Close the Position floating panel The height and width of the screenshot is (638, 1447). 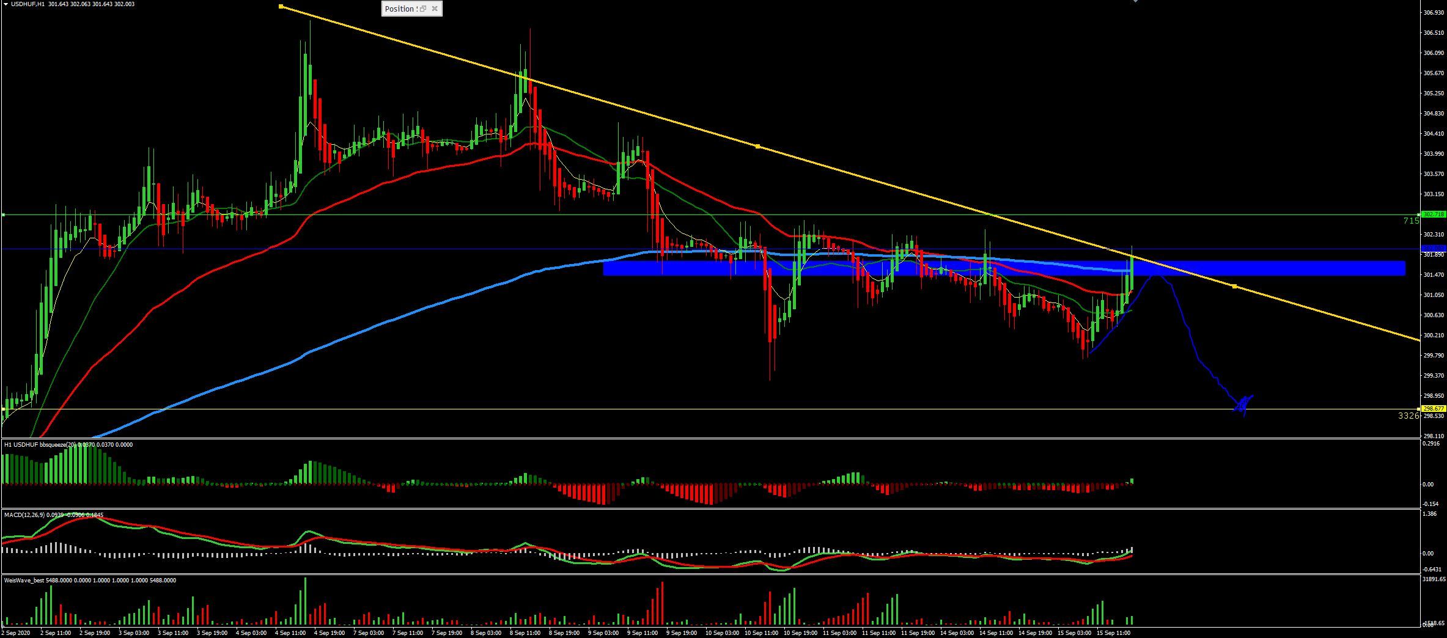pos(435,9)
